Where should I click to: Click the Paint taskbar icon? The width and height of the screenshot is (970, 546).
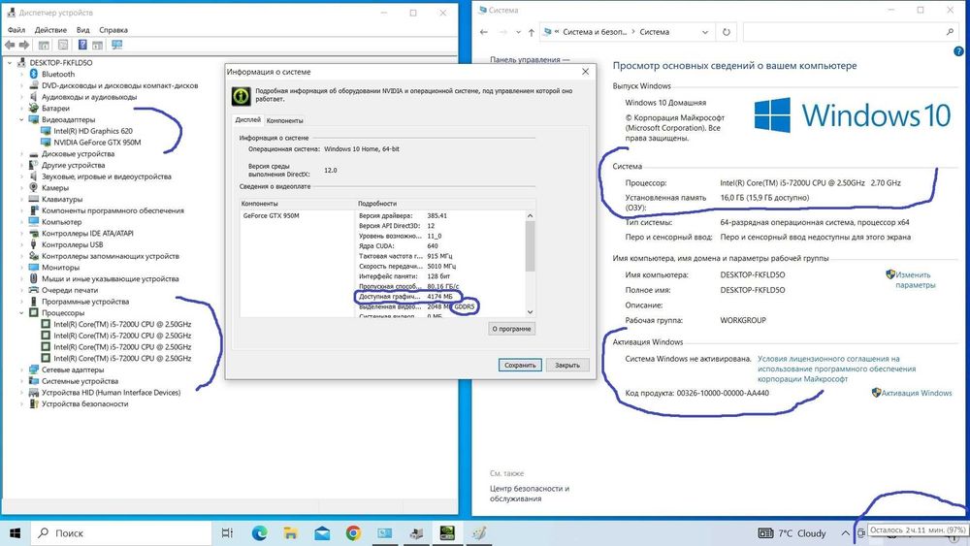click(478, 533)
